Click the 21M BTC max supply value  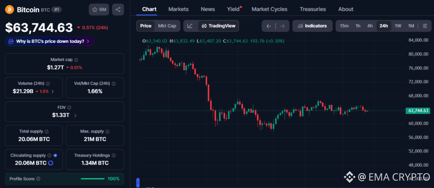[x=95, y=139]
